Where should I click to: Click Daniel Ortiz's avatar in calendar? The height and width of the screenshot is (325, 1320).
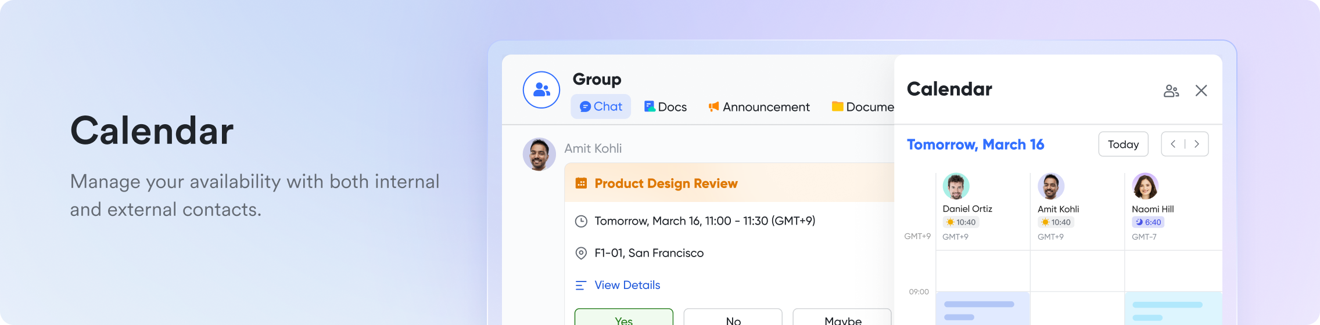click(956, 186)
